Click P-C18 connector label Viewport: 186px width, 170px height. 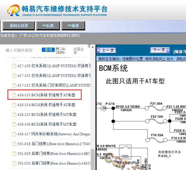pos(110,104)
